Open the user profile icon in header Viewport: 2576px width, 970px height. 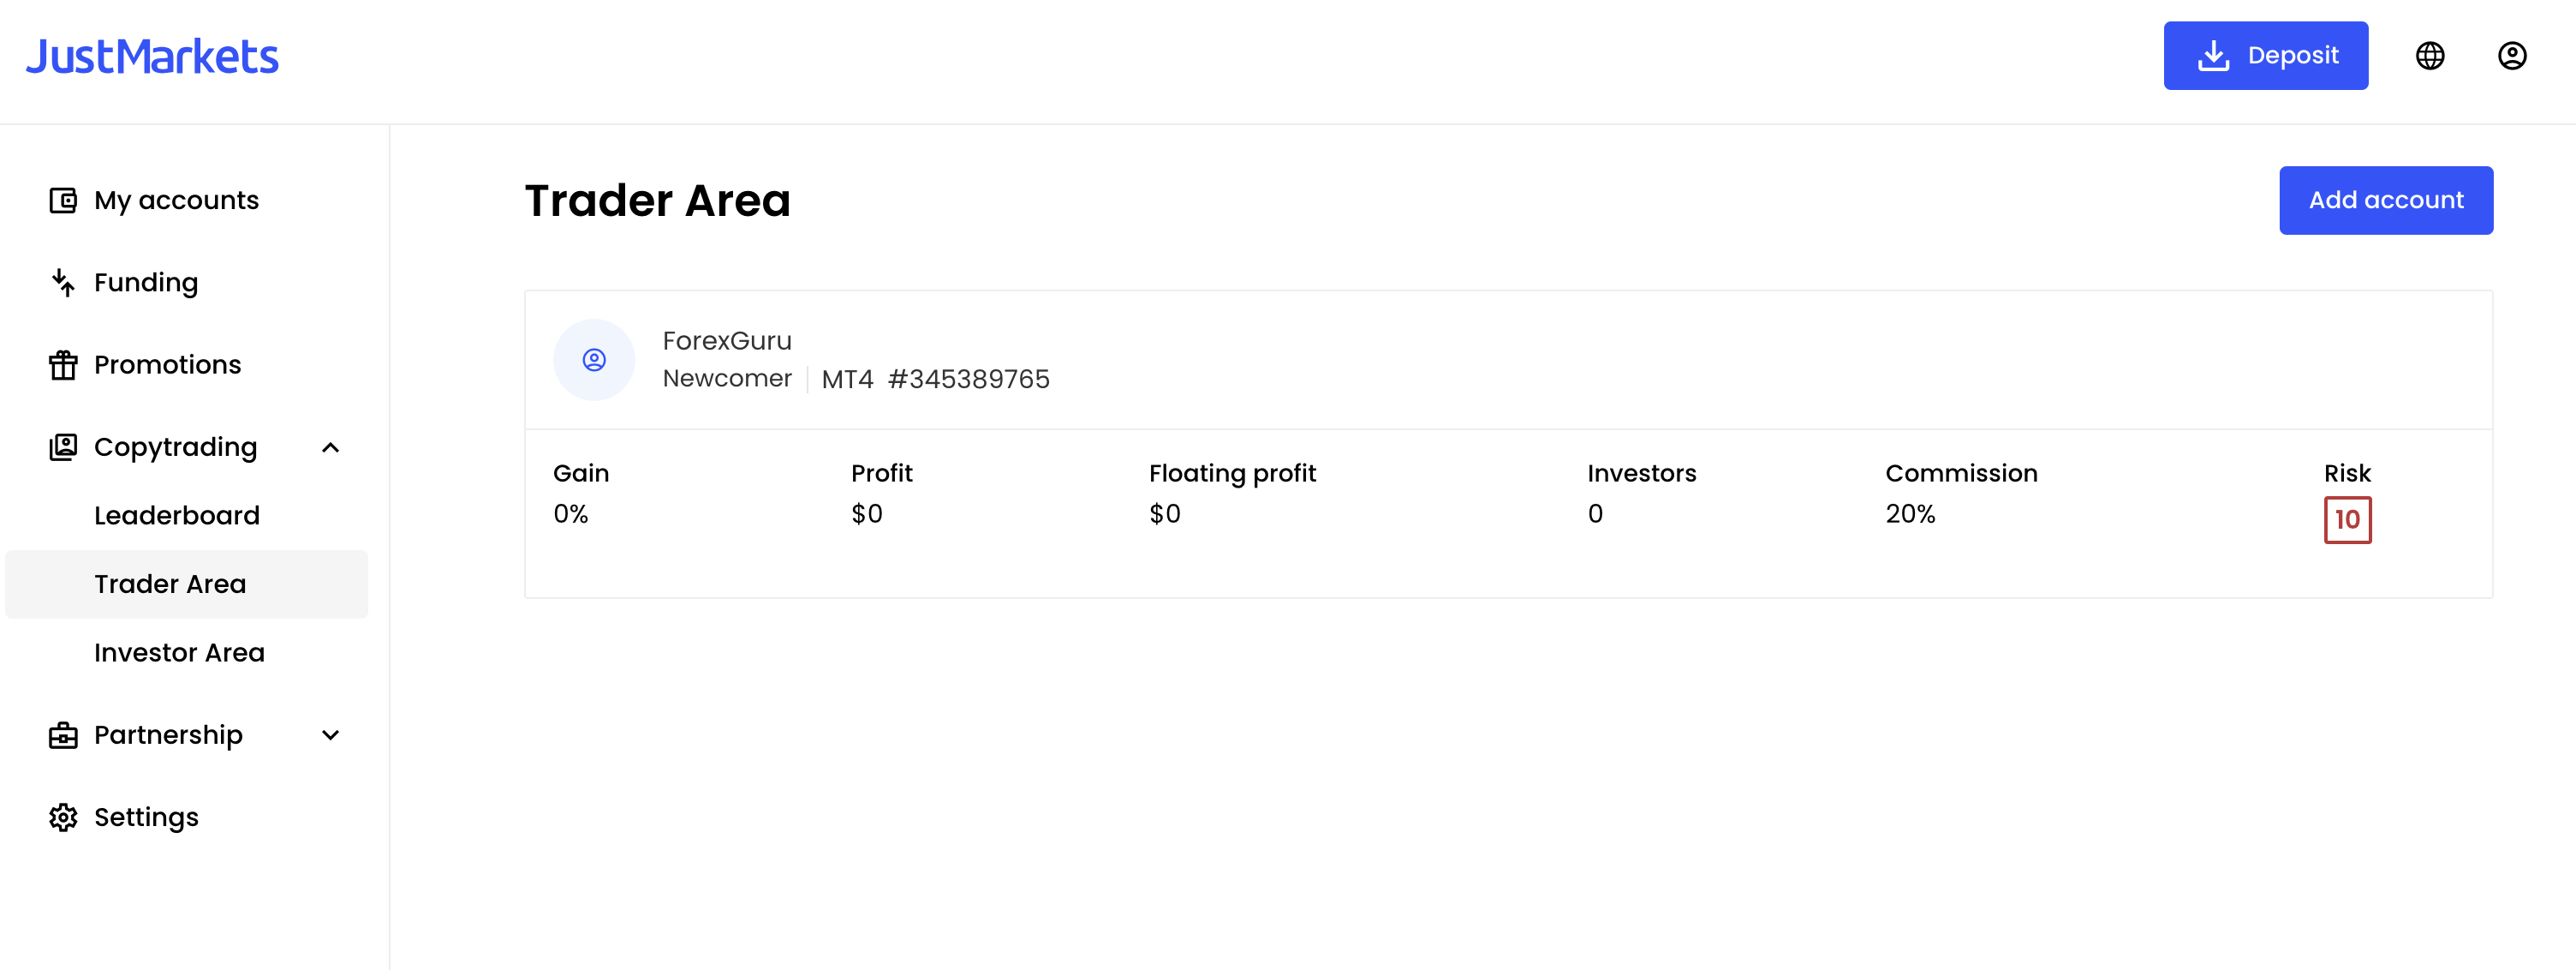pos(2512,56)
